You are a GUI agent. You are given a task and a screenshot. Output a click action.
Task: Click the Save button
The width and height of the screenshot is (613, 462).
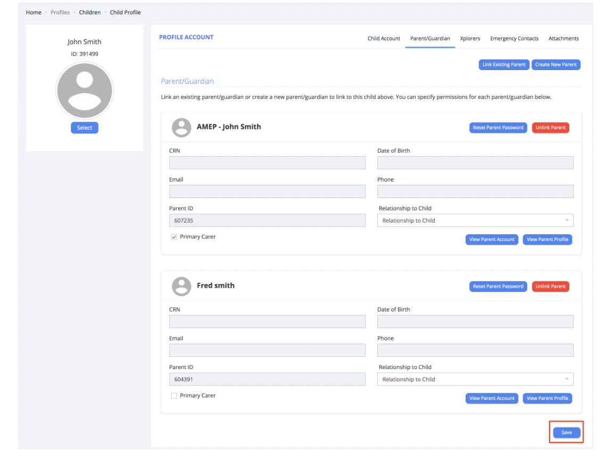[566, 432]
